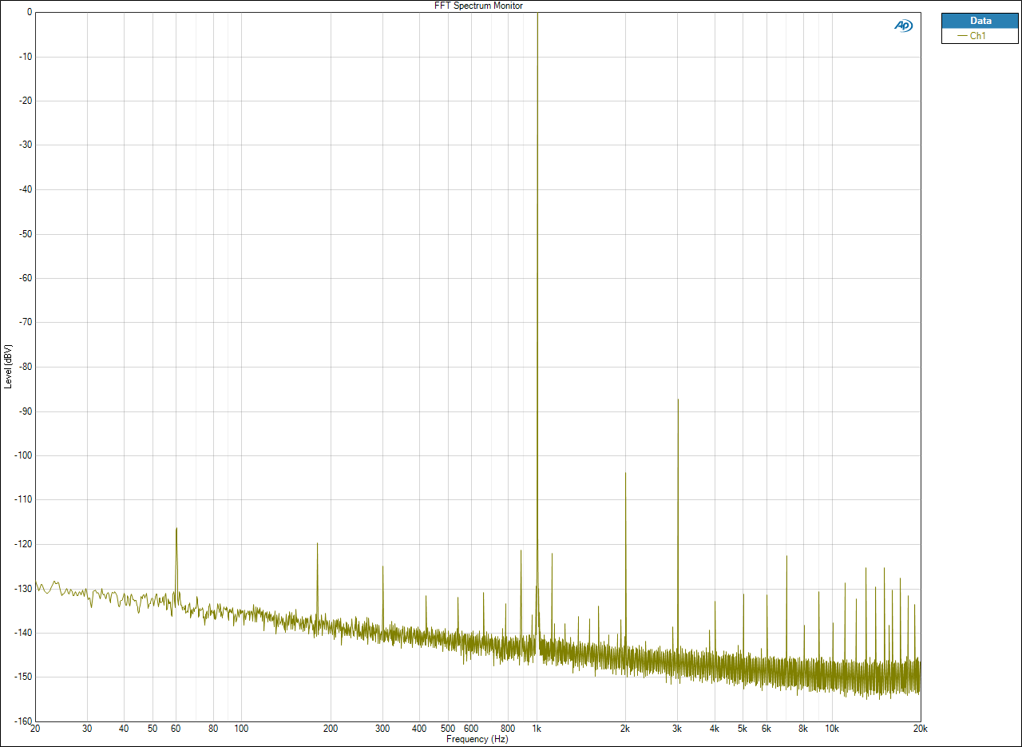Click the Frequency (Hz) axis label
1022x747 pixels.
477,739
